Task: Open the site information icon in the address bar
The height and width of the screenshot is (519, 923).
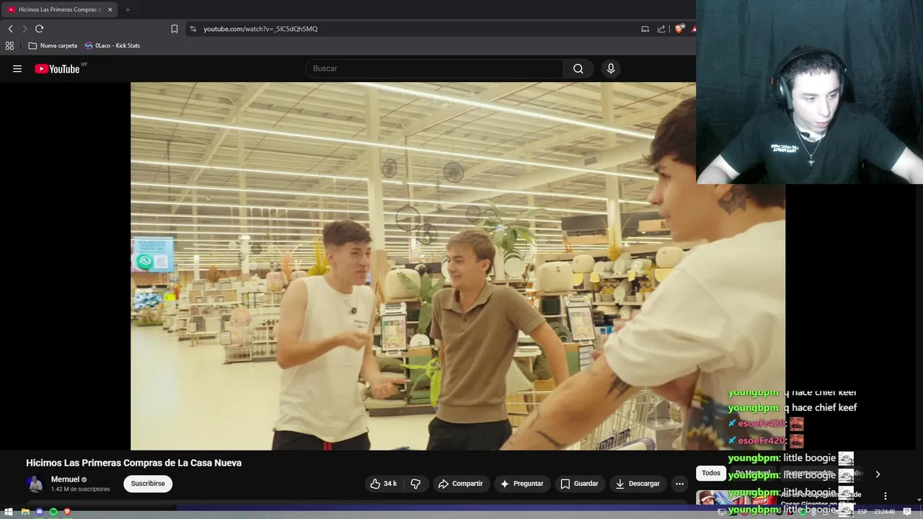Action: click(x=193, y=29)
